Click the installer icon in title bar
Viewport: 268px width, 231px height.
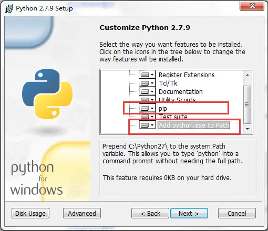[x=9, y=8]
